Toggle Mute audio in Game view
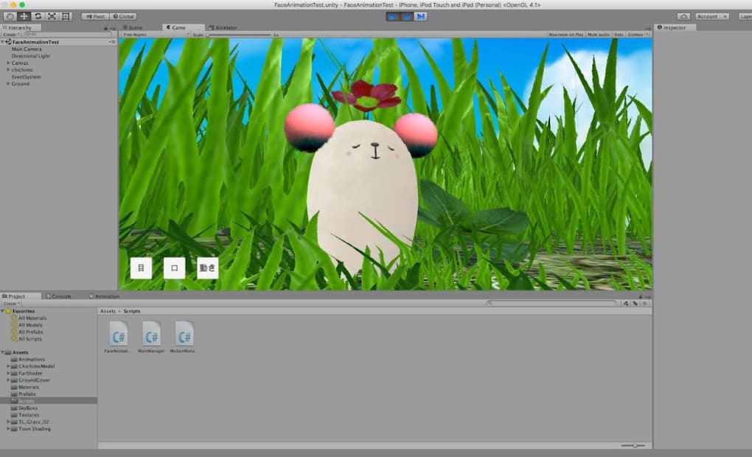This screenshot has width=752, height=457. [599, 35]
